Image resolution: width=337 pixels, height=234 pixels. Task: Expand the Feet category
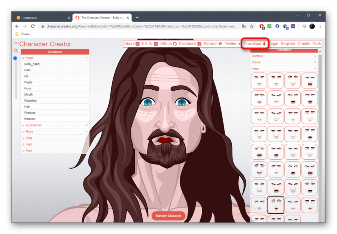[55, 151]
